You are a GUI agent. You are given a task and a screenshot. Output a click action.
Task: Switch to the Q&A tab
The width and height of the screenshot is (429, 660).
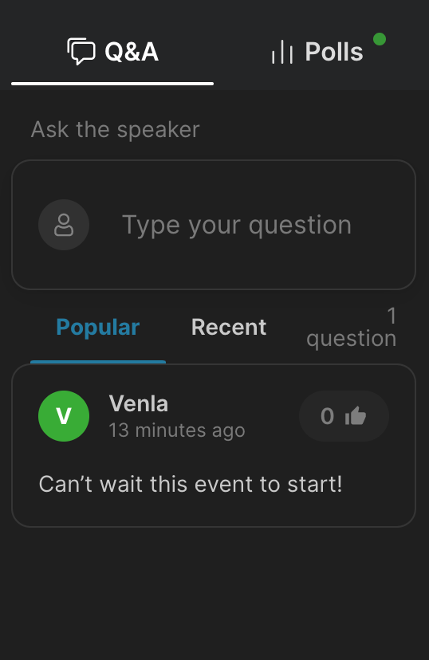pyautogui.click(x=112, y=52)
